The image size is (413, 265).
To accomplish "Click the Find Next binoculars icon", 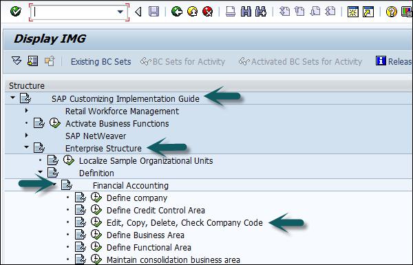I will [260, 12].
